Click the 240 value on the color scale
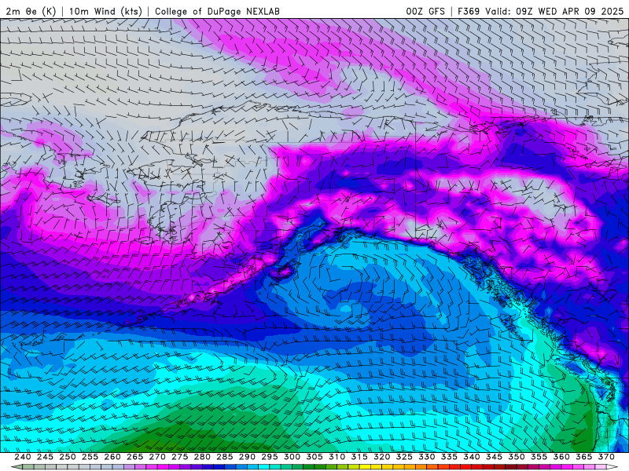Screen dimensions: 629x471 [23, 457]
